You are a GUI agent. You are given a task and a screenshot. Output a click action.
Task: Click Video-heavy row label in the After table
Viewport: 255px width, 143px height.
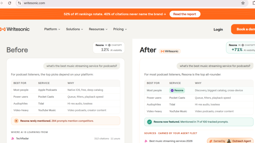(x=154, y=111)
